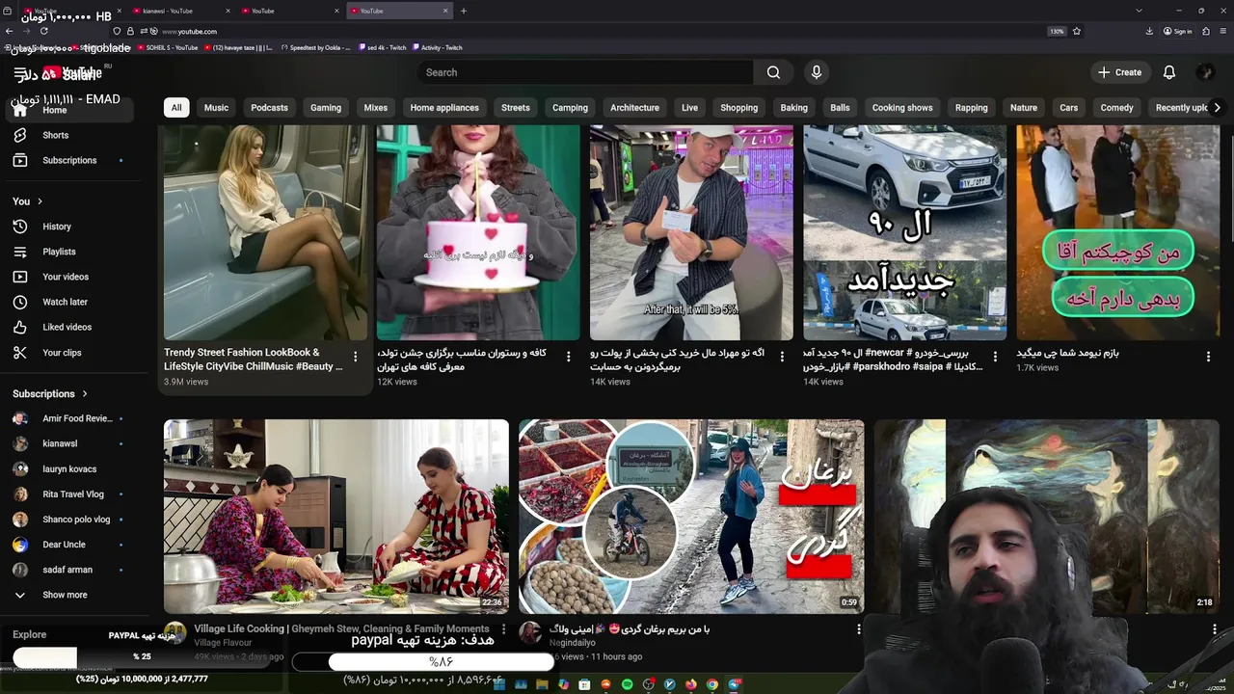Viewport: 1234px width, 694px height.
Task: Click the Firefox Sign in button
Action: point(1177,31)
